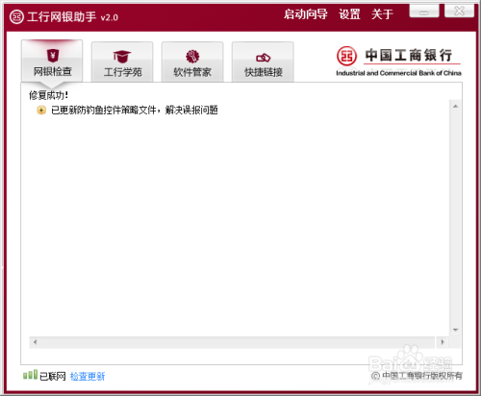Viewport: 481px width, 396px height.
Task: Click the 中国工商银行 bank logo
Action: coord(398,62)
